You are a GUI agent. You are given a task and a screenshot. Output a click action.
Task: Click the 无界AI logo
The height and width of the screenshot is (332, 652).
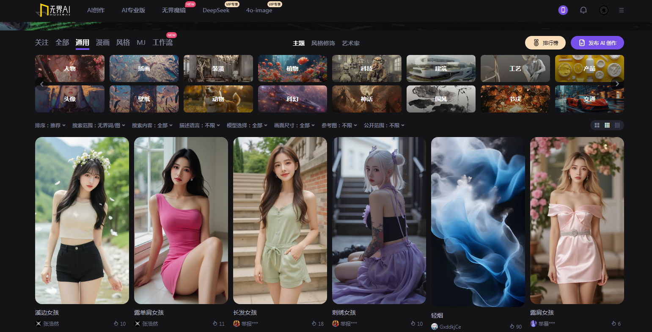point(53,10)
